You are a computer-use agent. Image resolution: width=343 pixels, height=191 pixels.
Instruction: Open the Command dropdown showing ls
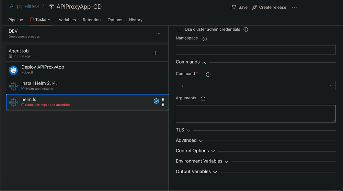coord(256,86)
